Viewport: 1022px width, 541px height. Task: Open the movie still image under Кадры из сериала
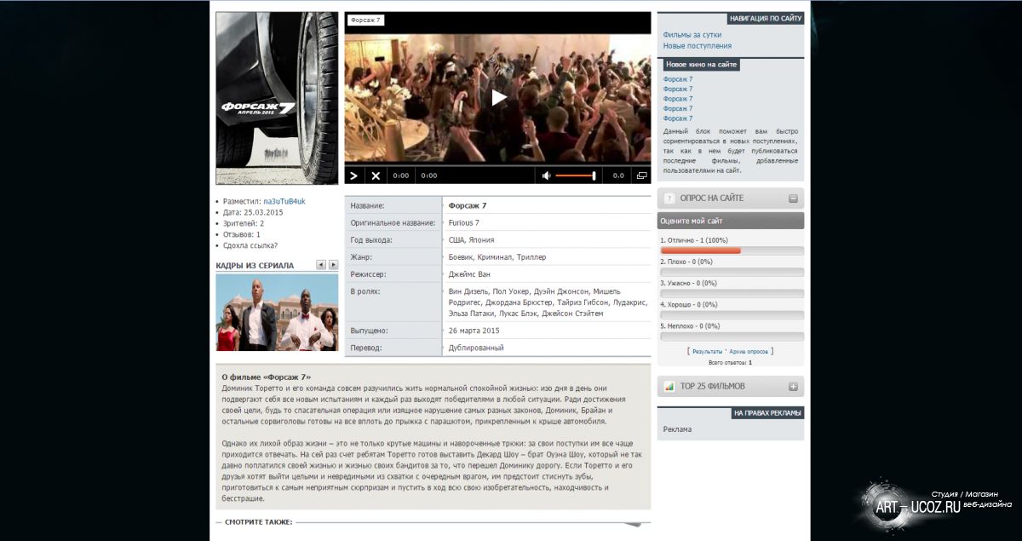(x=277, y=313)
